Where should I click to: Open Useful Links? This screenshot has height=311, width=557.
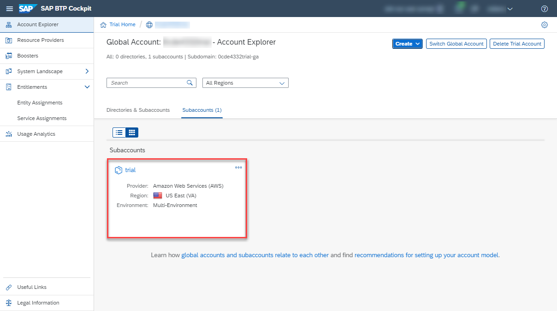pyautogui.click(x=47, y=288)
